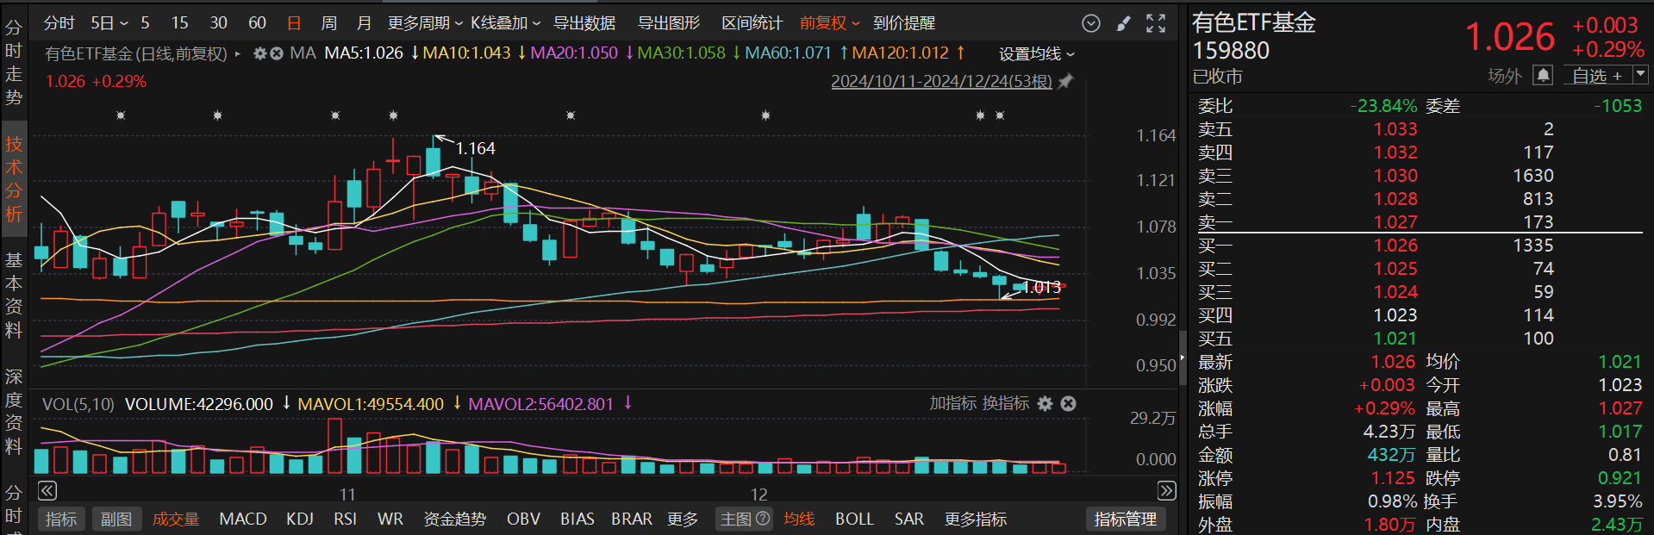This screenshot has height=535, width=1654.
Task: Open the 设置均线 dropdown
Action: coord(1037,54)
